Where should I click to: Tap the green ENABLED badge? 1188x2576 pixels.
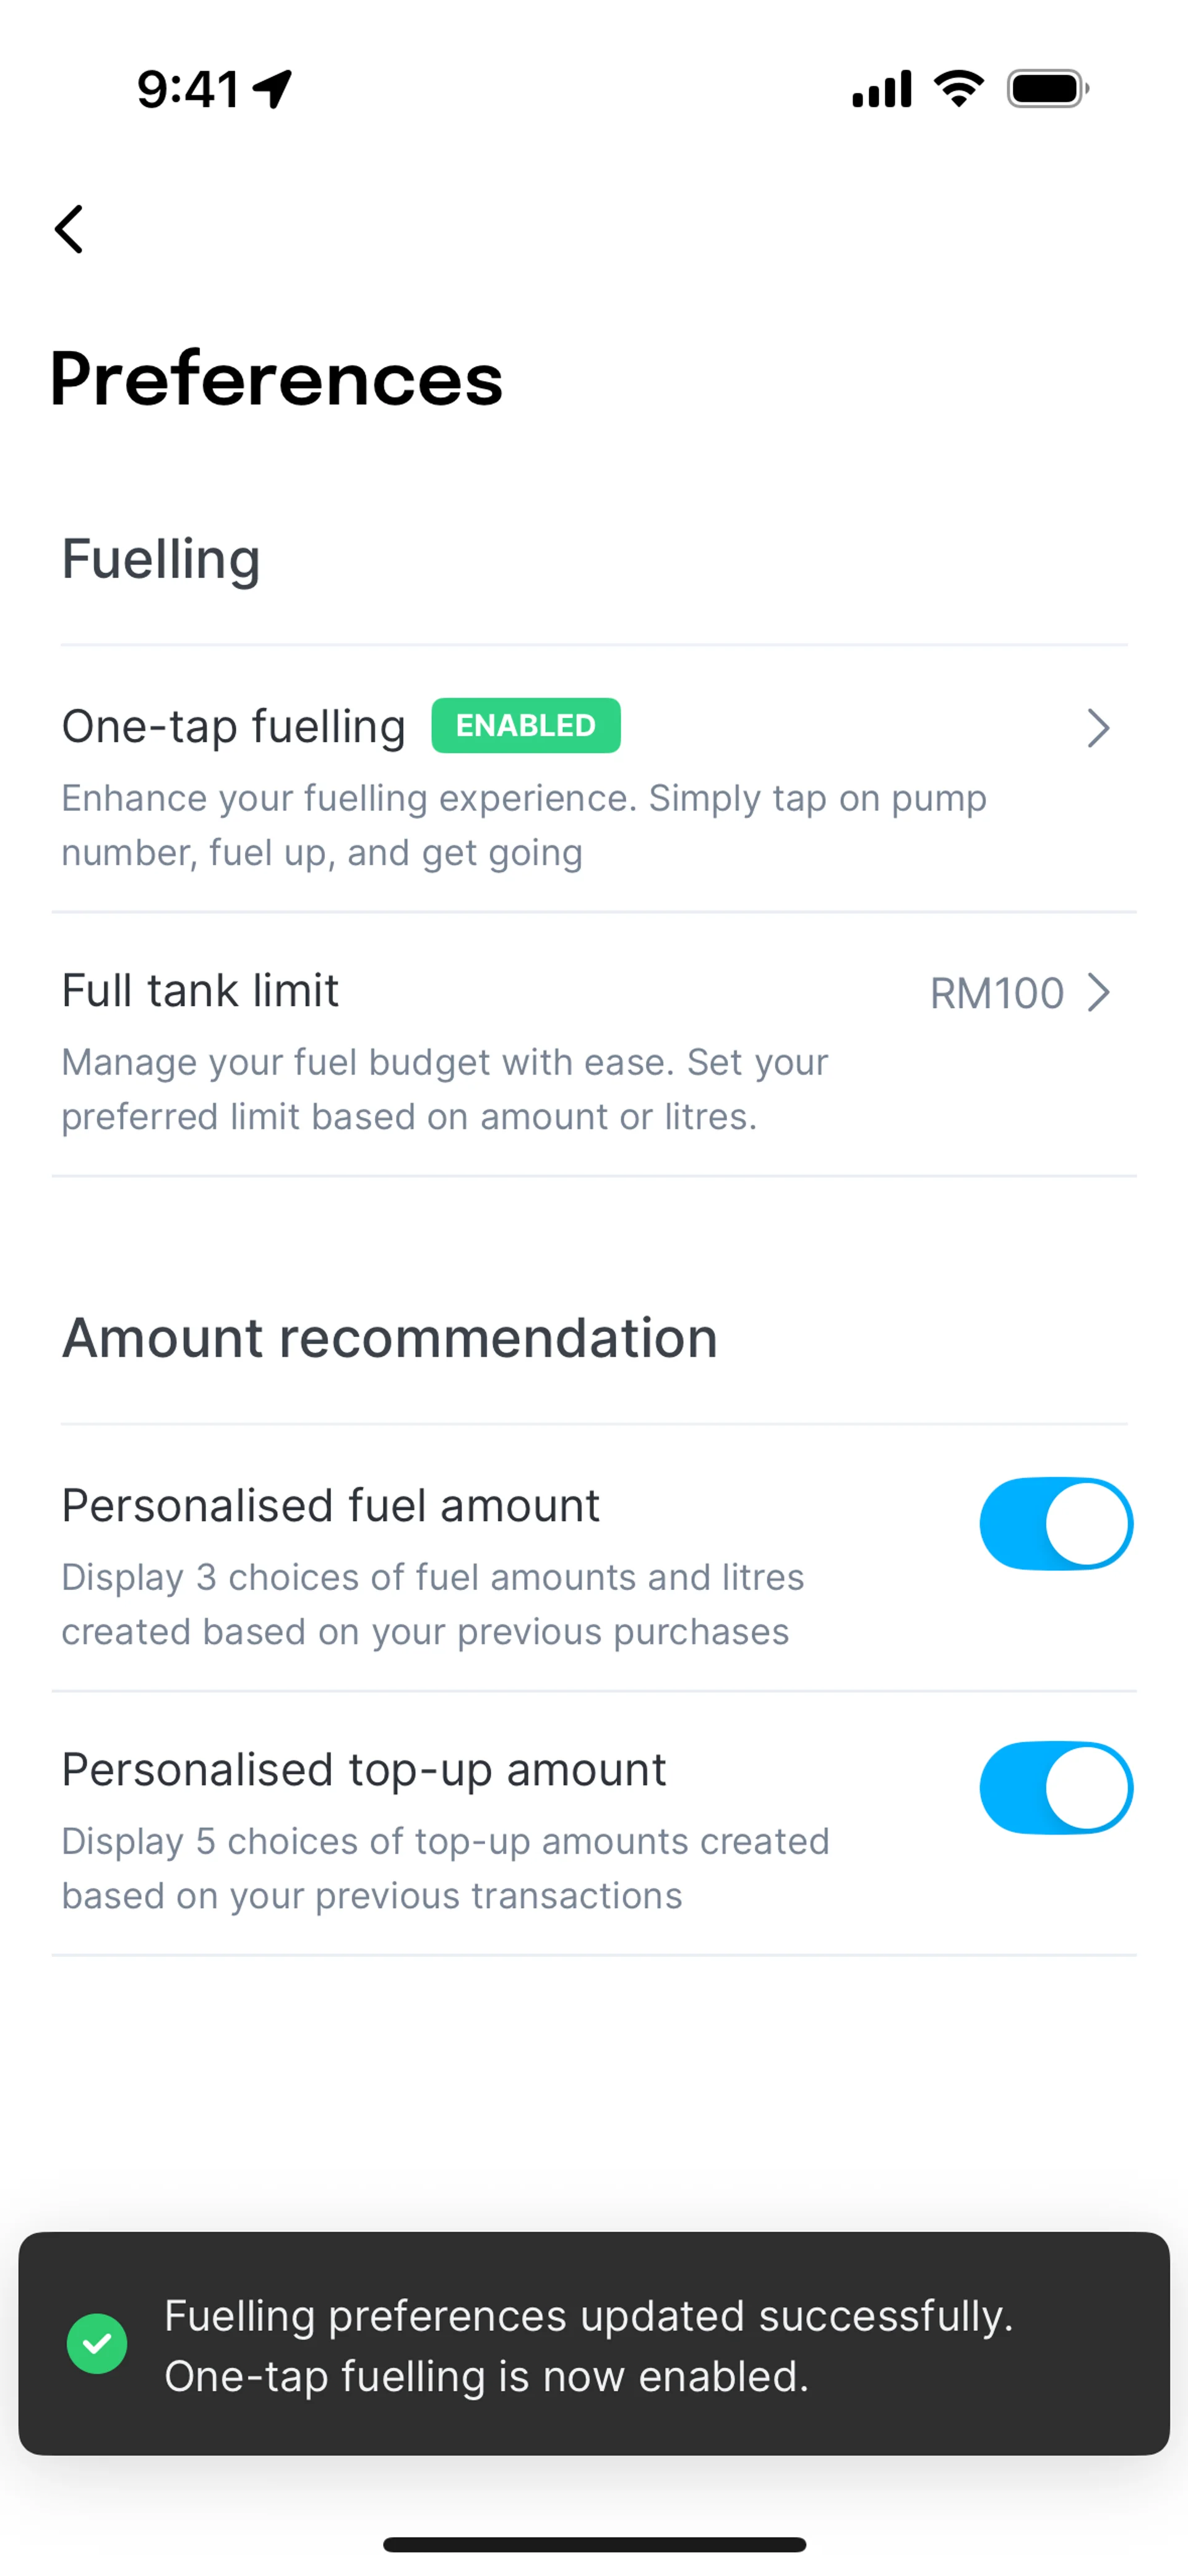point(525,725)
